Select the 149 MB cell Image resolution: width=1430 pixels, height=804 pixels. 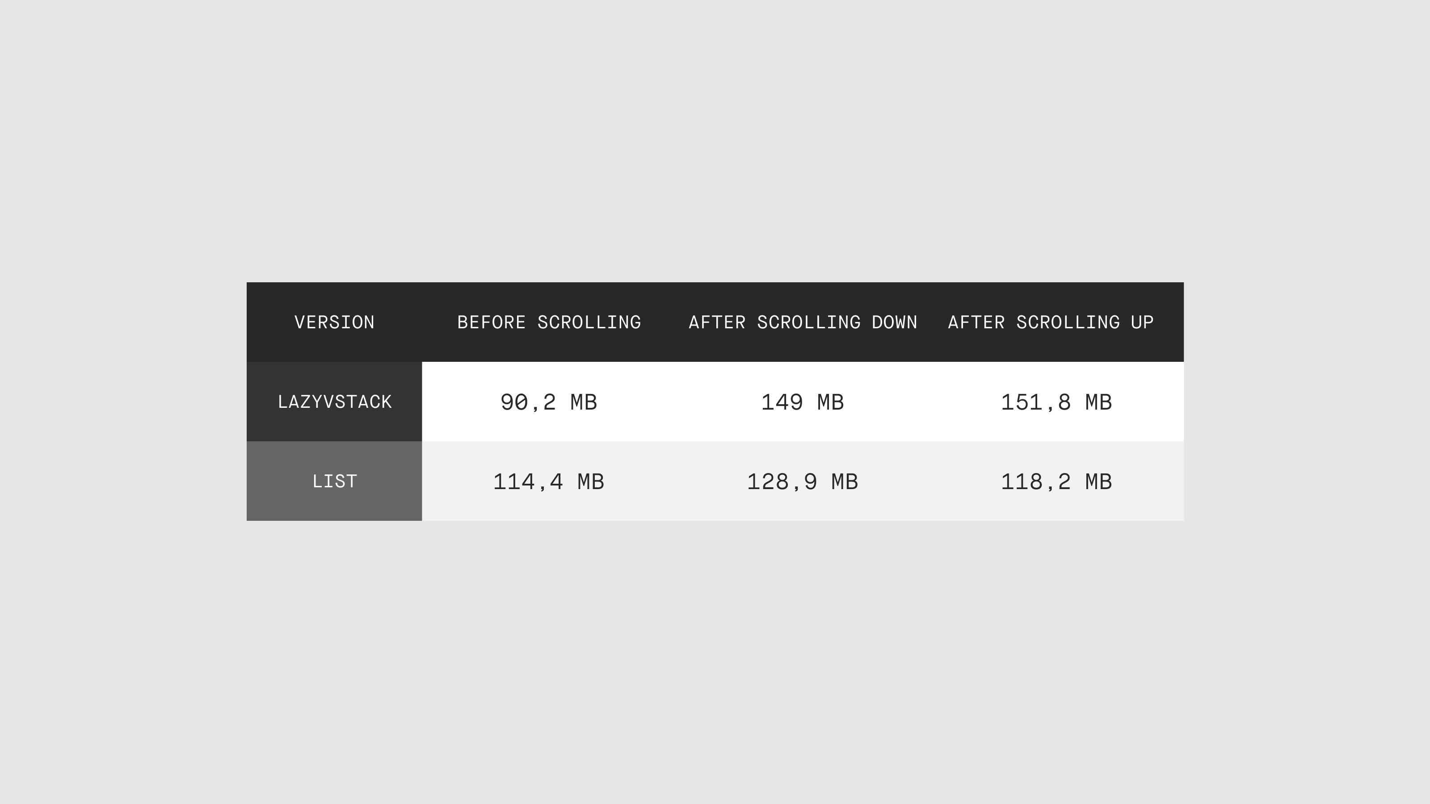(803, 402)
